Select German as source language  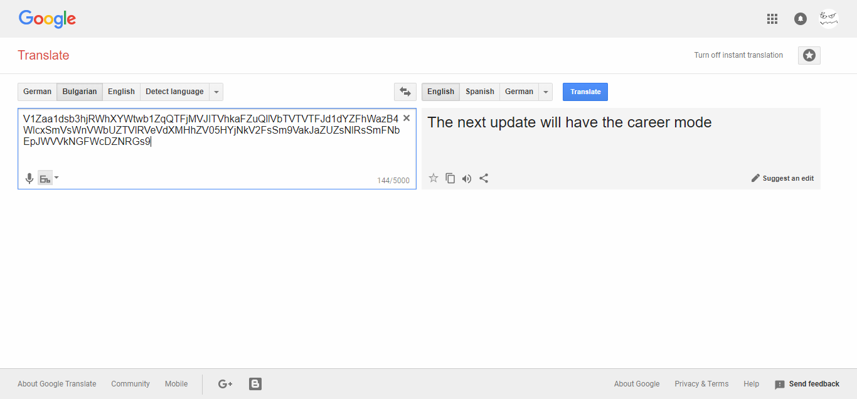(x=38, y=92)
